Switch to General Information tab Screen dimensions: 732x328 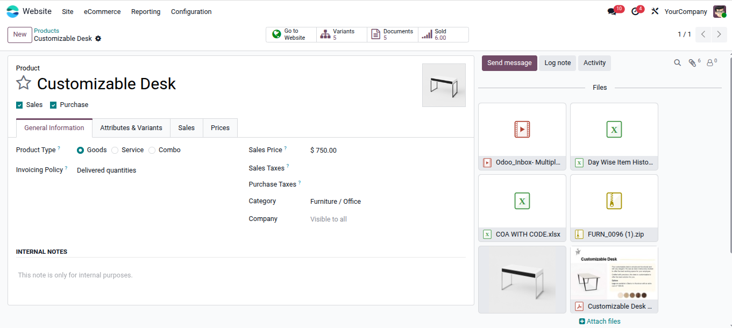point(54,128)
